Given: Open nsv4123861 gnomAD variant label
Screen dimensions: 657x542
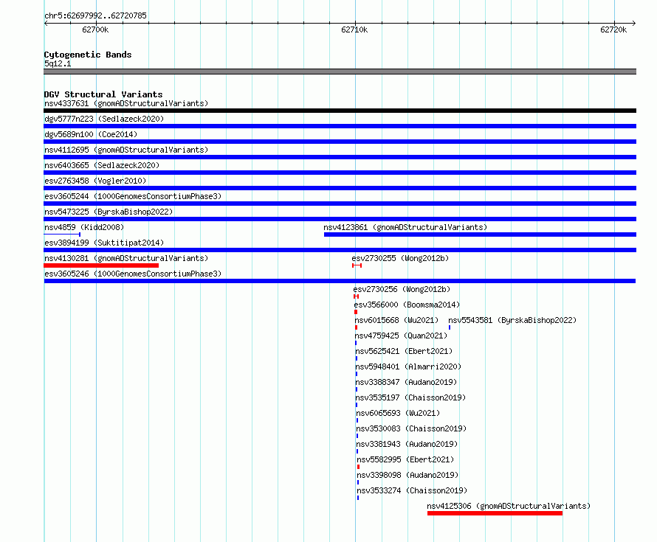Looking at the screenshot, I should (405, 227).
